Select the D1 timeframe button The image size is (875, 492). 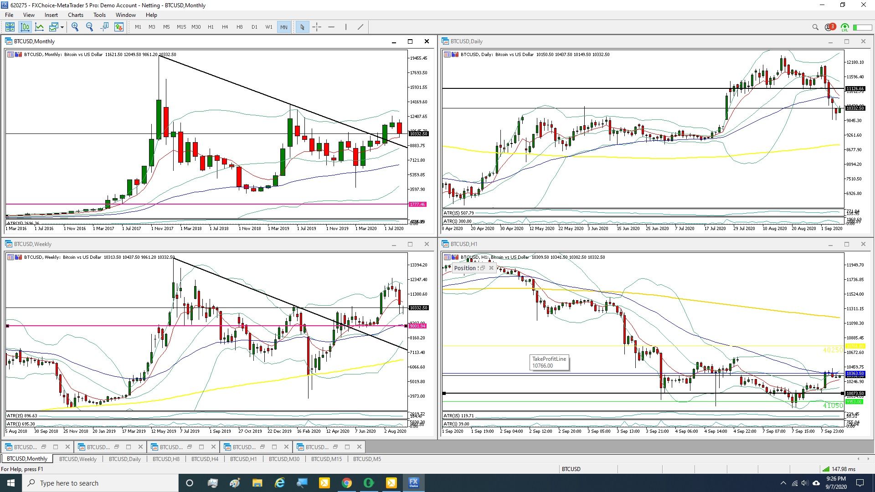pos(254,27)
